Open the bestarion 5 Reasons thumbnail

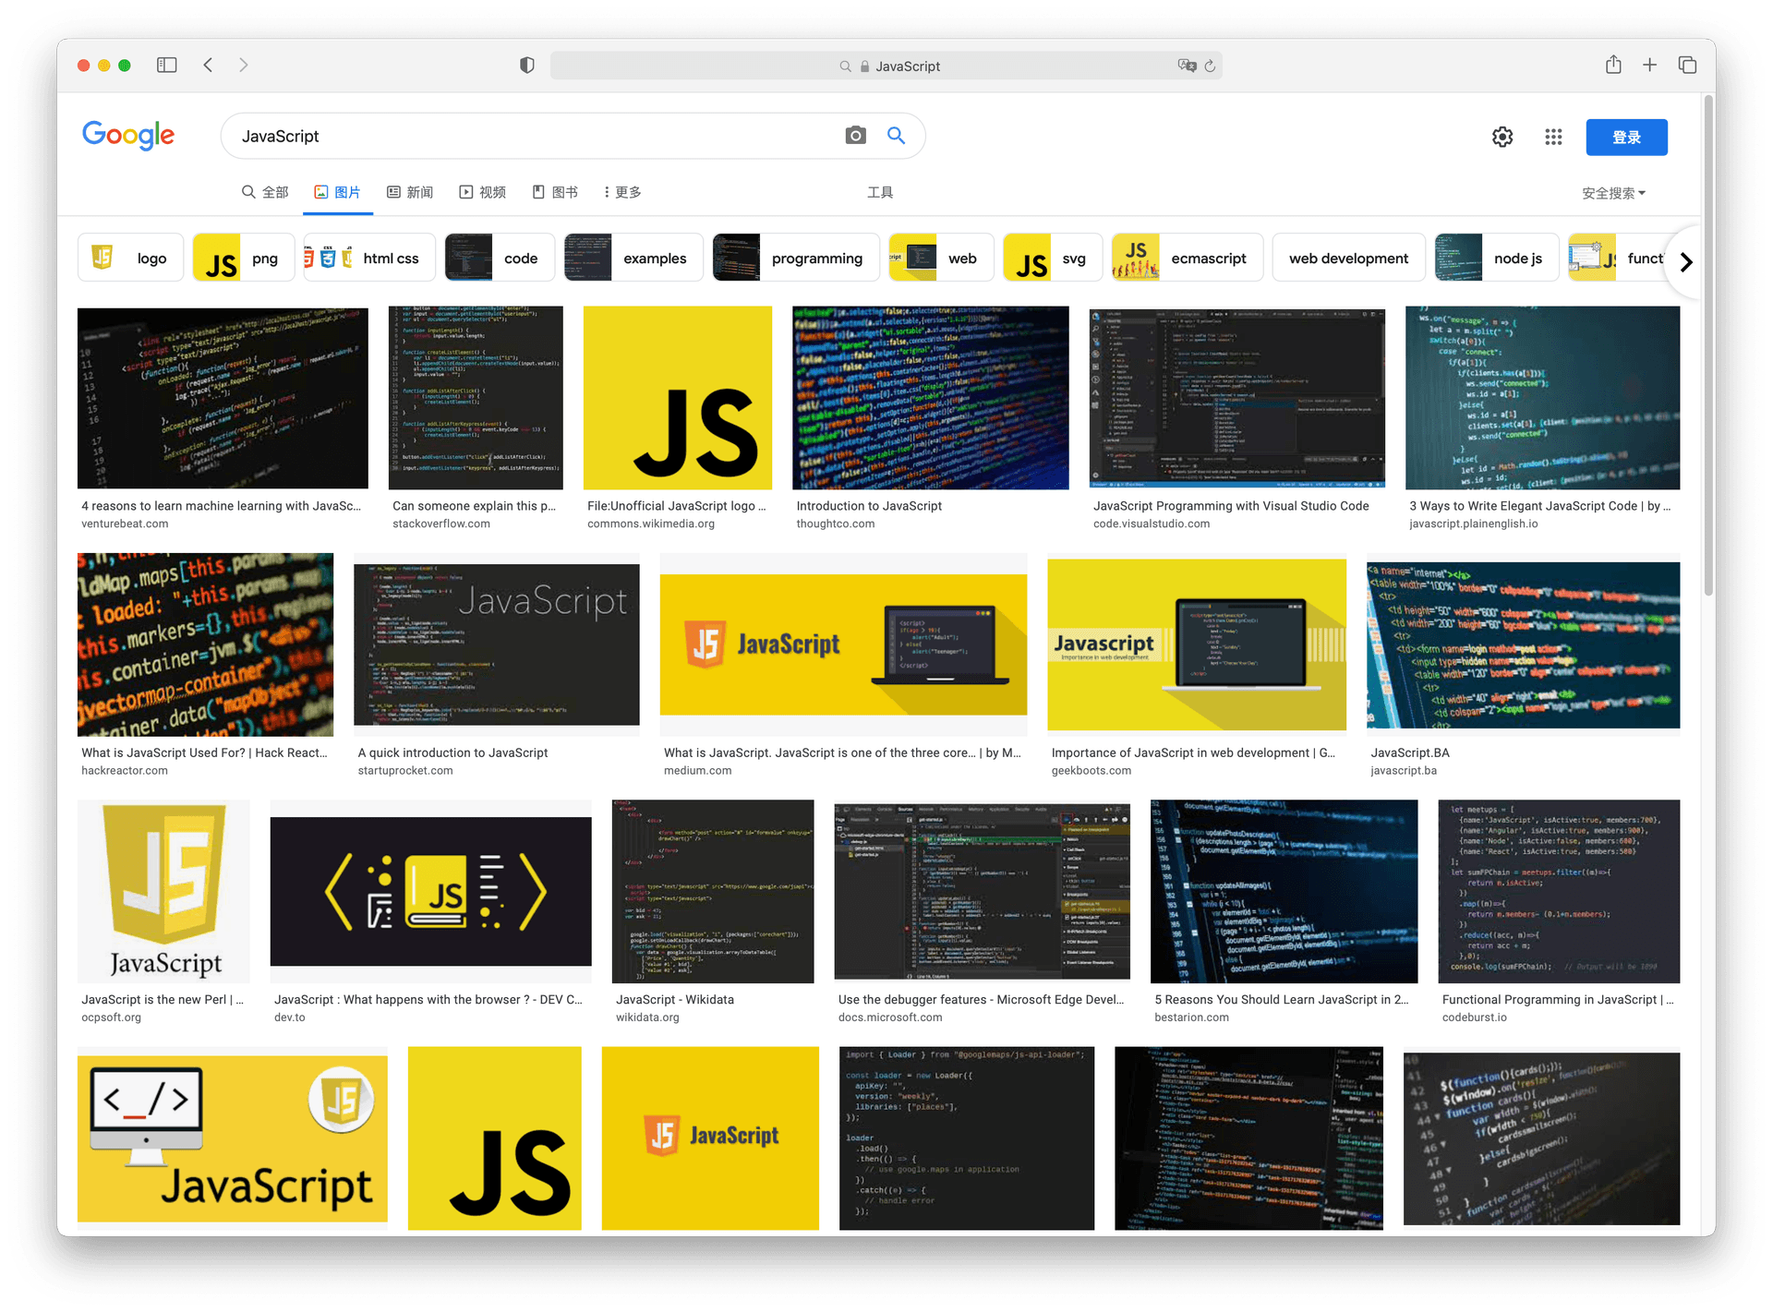coord(1284,891)
